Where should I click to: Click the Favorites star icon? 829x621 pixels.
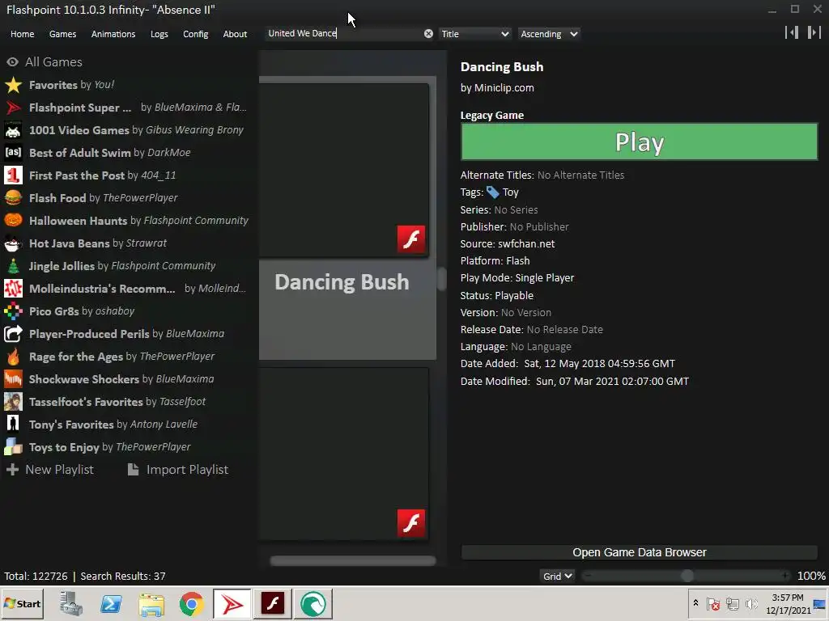(13, 85)
